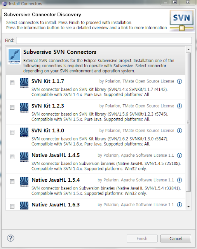The width and height of the screenshot is (197, 249).
Task: Focus the Find text field
Action: coord(104,40)
